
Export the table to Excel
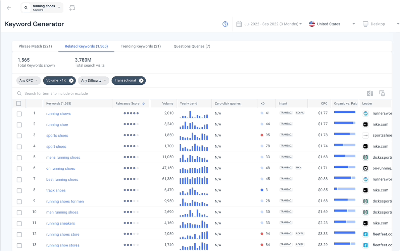pyautogui.click(x=370, y=94)
